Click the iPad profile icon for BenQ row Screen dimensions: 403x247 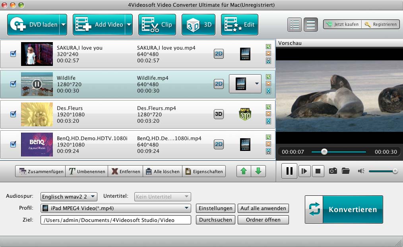tap(245, 144)
